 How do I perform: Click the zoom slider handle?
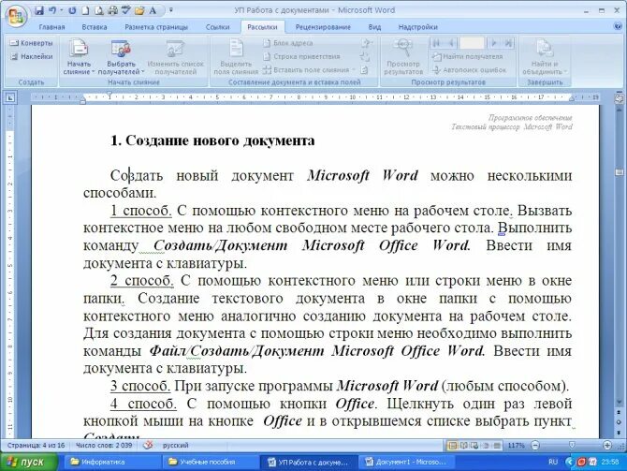[x=572, y=446]
